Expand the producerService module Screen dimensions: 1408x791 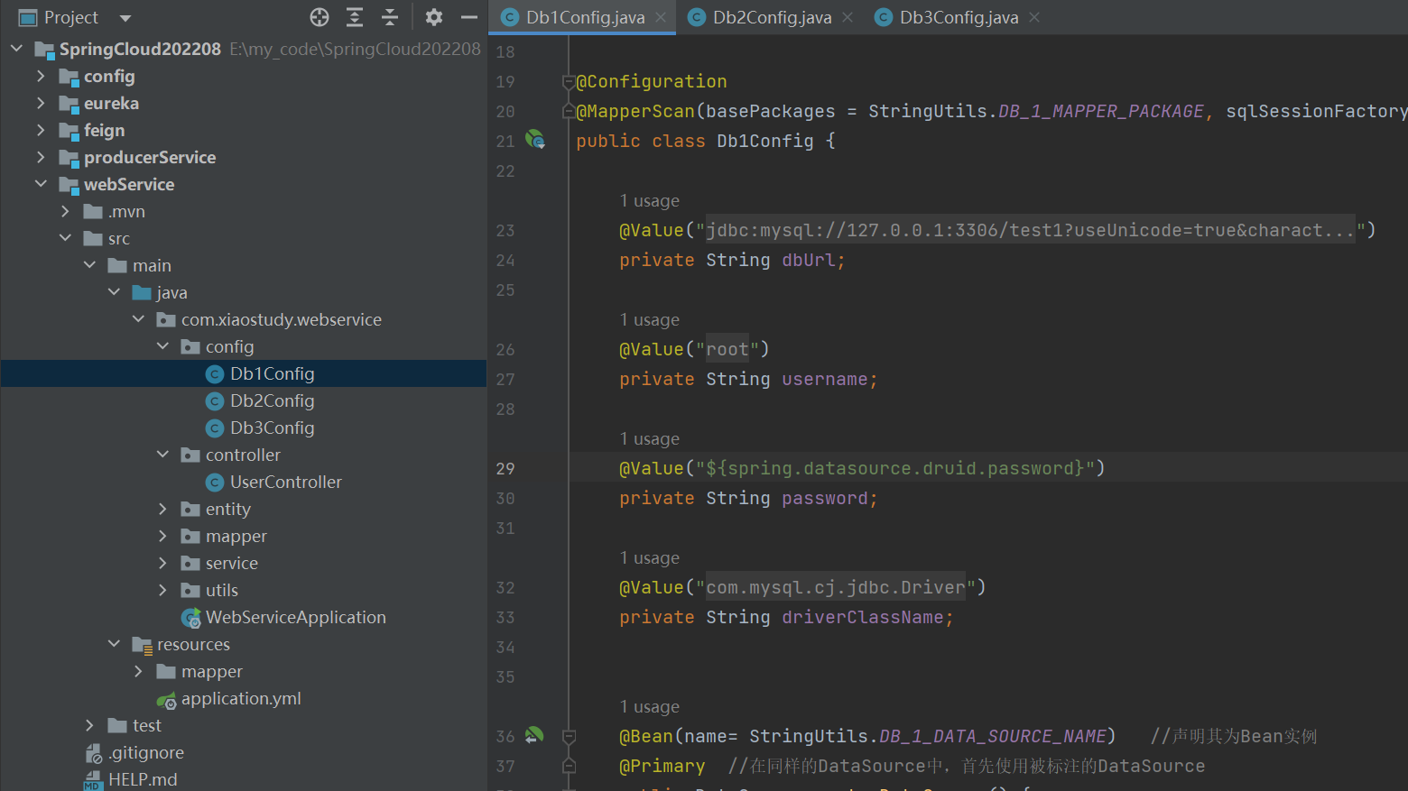click(x=41, y=157)
